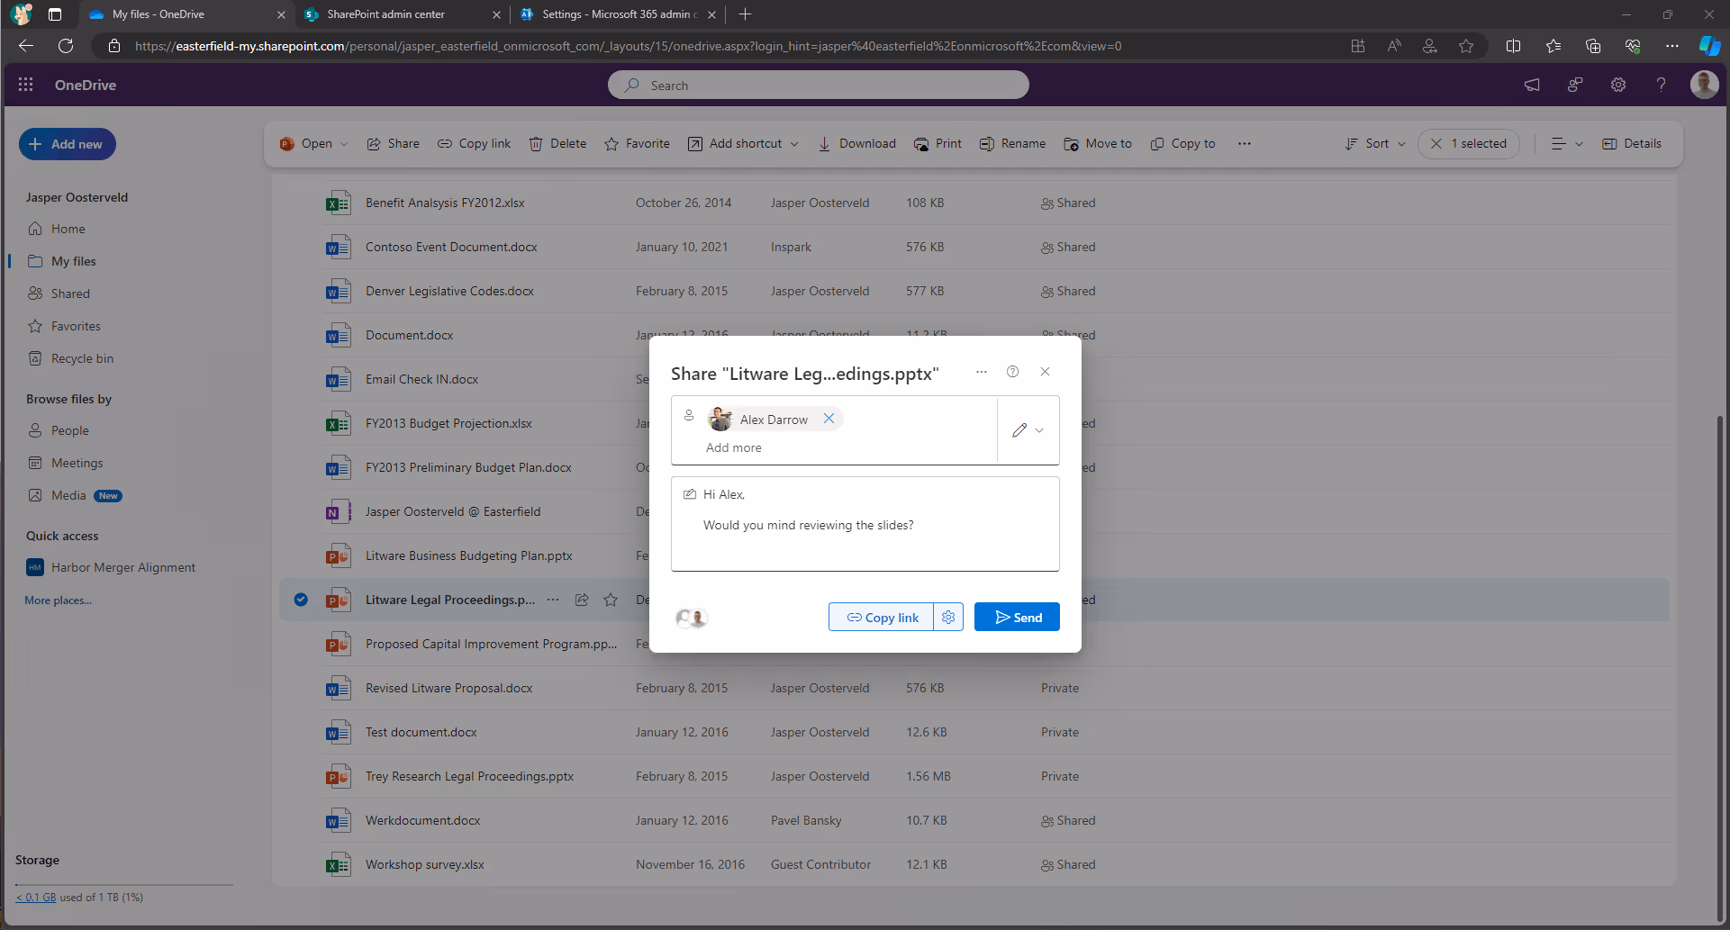Favorite Litware Legal Proceedings with the row star
Screen dimensions: 1730x930
(611, 600)
